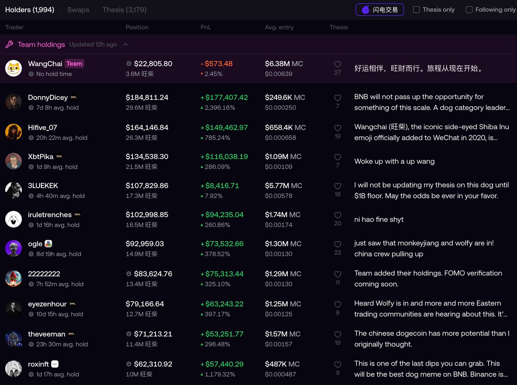The height and width of the screenshot is (385, 517).
Task: Like 22222222's thesis with heart icon
Action: (x=338, y=274)
